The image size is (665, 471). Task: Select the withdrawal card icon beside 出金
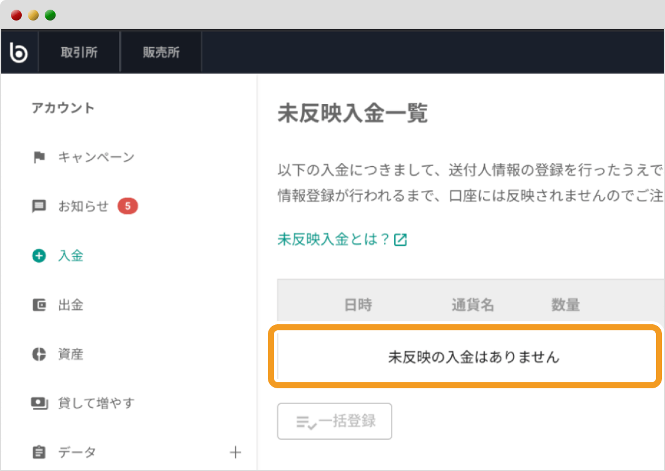(38, 305)
